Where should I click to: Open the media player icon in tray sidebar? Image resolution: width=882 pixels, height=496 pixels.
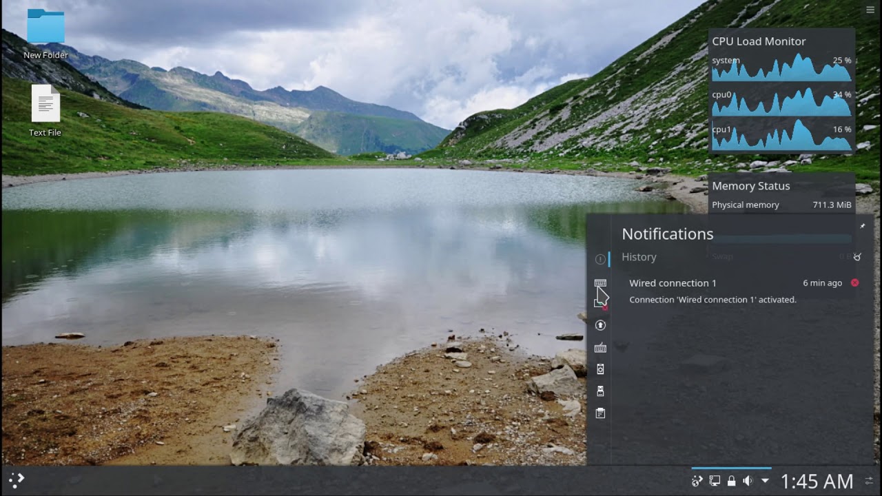[x=600, y=369]
